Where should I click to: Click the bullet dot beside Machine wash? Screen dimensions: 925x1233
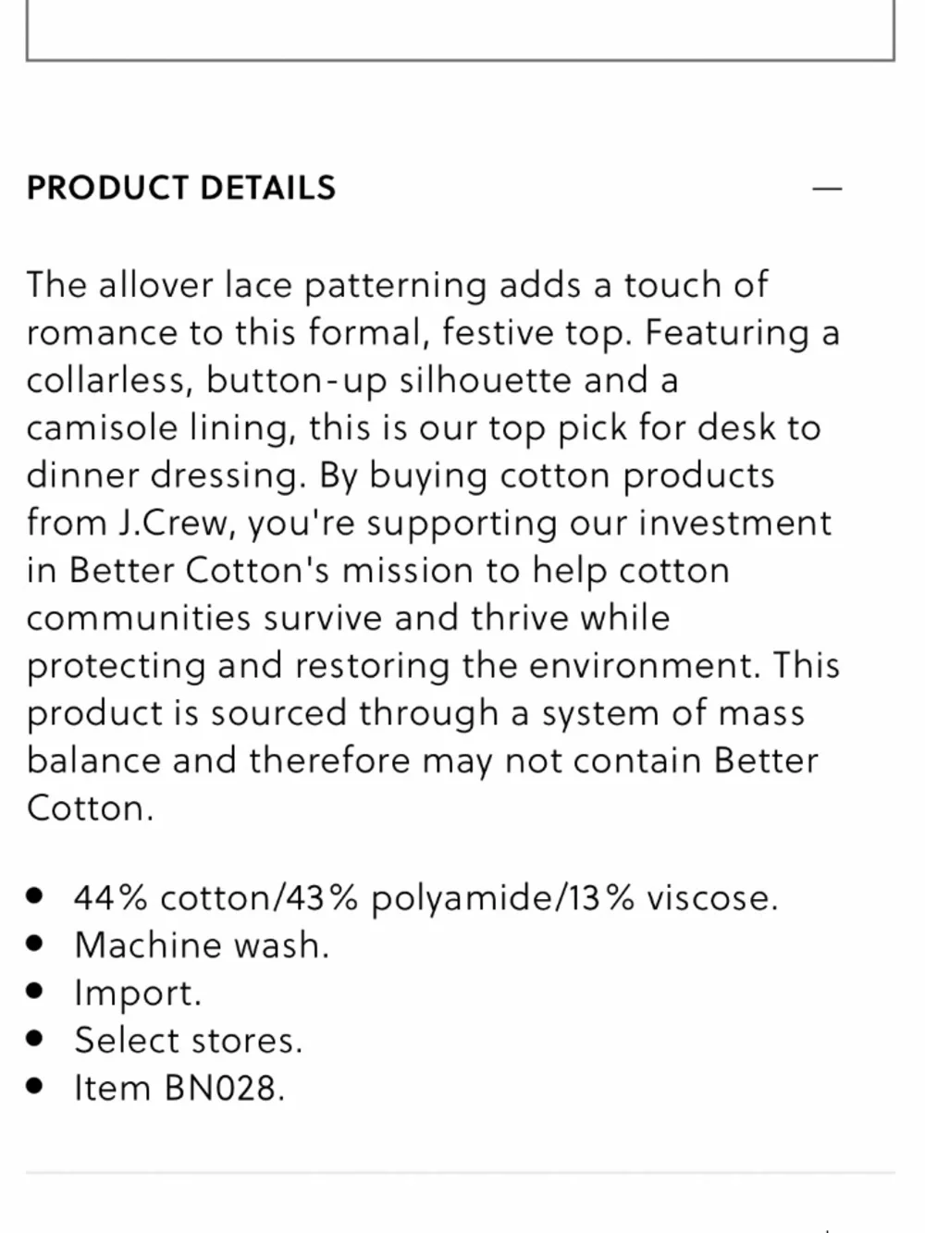pos(36,943)
